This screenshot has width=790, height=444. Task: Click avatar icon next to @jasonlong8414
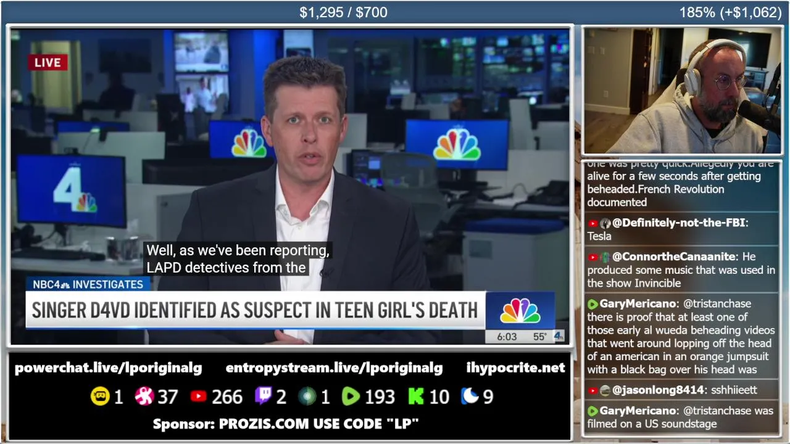[605, 390]
